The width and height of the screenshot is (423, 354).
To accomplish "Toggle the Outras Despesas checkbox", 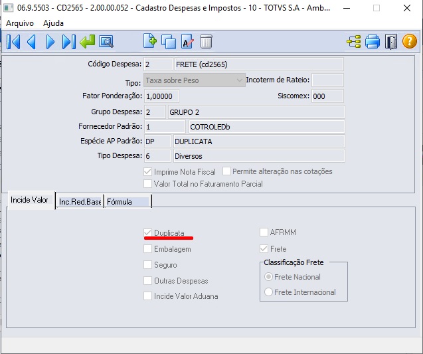I will pyautogui.click(x=147, y=280).
